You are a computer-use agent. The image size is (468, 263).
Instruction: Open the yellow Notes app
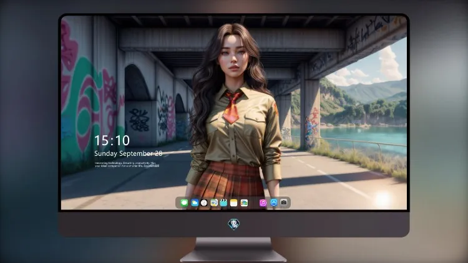[234, 203]
